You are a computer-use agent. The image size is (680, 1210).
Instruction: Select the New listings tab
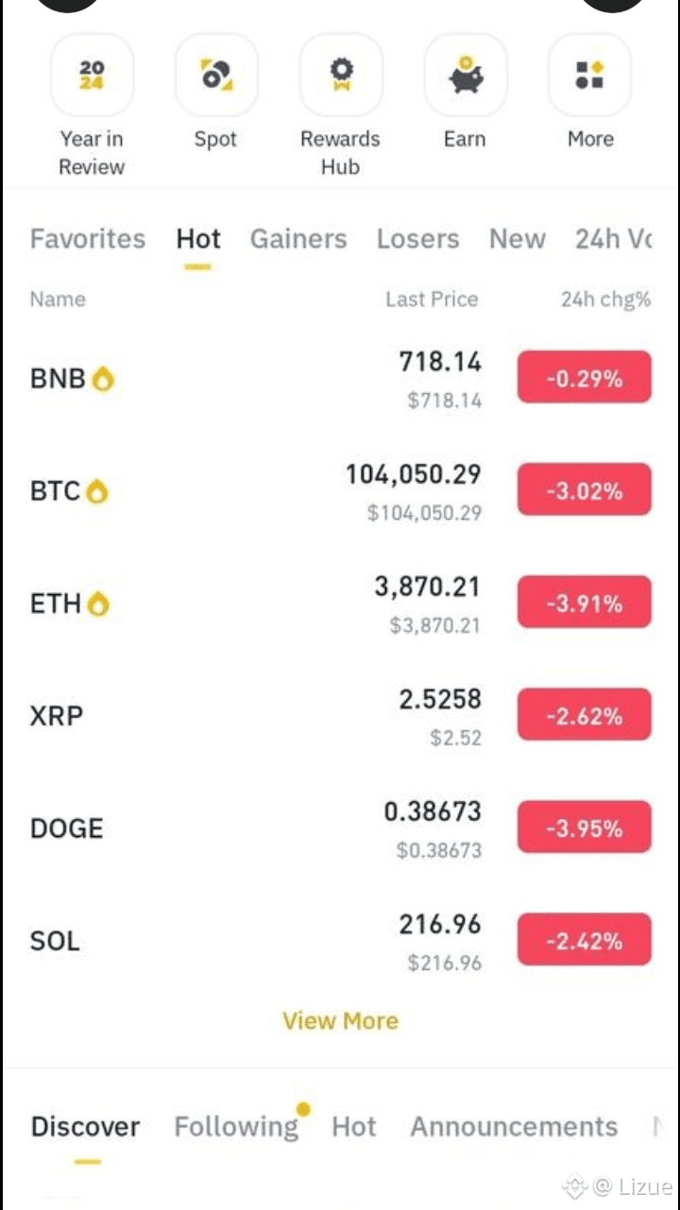coord(518,239)
